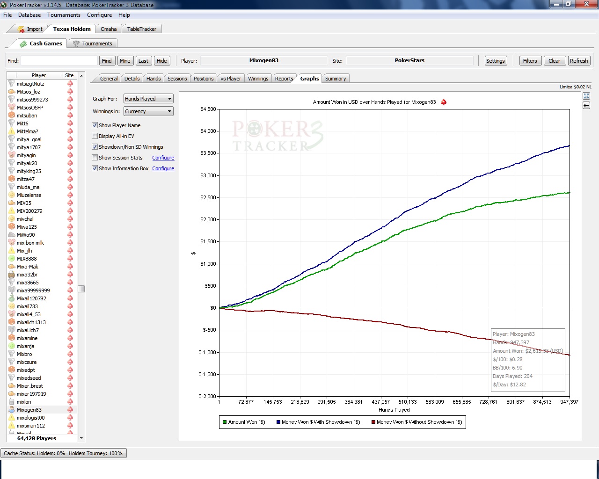Click the player icon beside MitsosOSFP
The image size is (599, 479).
[12, 108]
